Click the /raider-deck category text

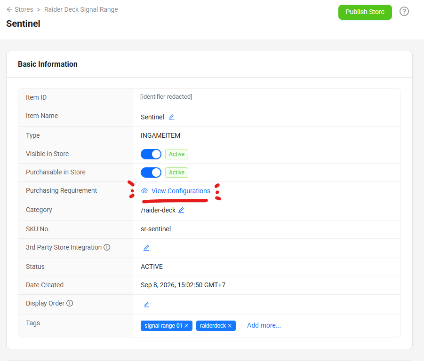[x=158, y=210]
